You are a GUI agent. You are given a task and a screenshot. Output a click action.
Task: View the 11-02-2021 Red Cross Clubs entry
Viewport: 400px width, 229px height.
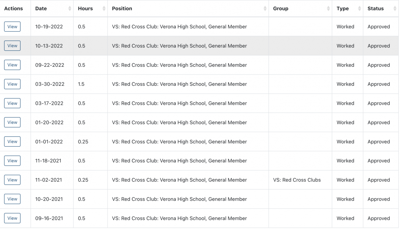tap(12, 180)
